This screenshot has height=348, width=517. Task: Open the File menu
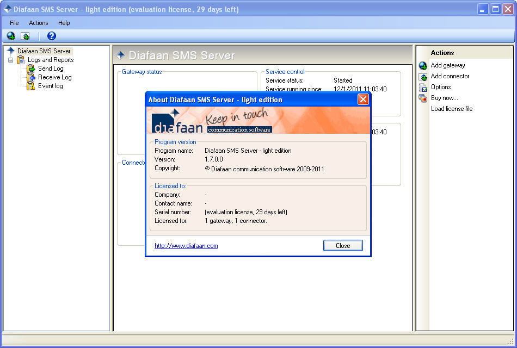14,23
